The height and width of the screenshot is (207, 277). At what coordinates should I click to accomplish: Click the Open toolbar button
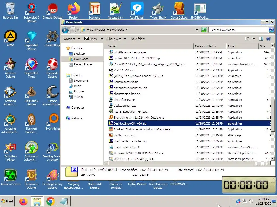click(91, 39)
